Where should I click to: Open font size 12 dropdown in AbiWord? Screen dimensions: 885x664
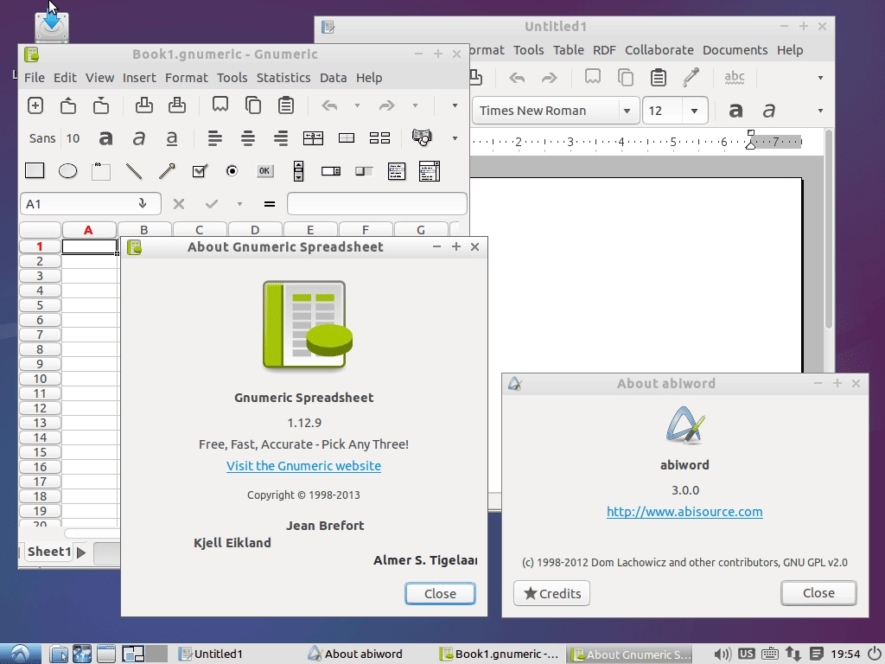click(694, 111)
